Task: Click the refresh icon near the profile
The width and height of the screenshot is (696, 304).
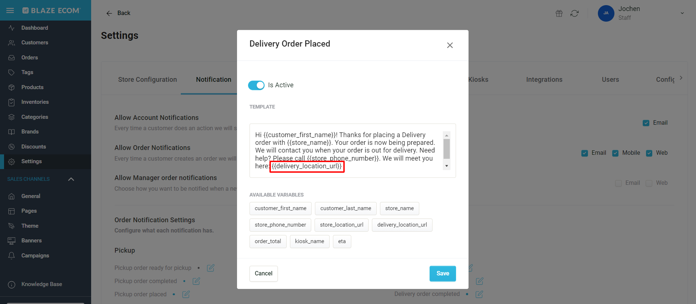Action: (575, 13)
